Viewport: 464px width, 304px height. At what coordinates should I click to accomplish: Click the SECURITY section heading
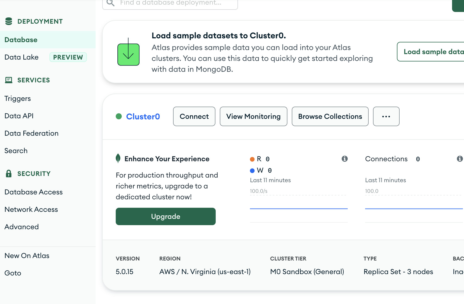click(x=34, y=173)
